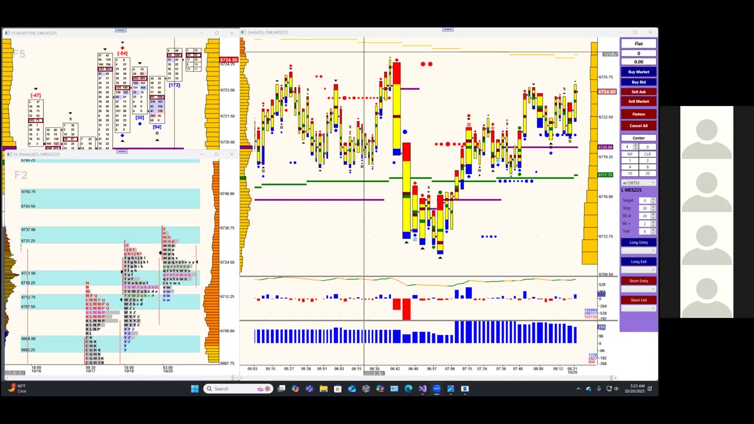
Task: Show hidden system tray icons
Action: 578,389
